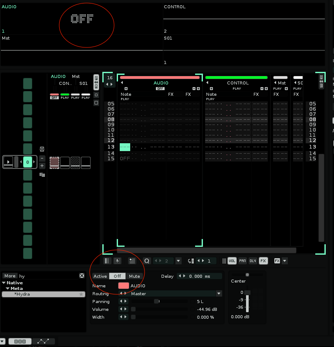Viewport: 334px width, 347px height.
Task: Toggle the pattern matrix icon below the plus
Action: pyautogui.click(x=42, y=175)
